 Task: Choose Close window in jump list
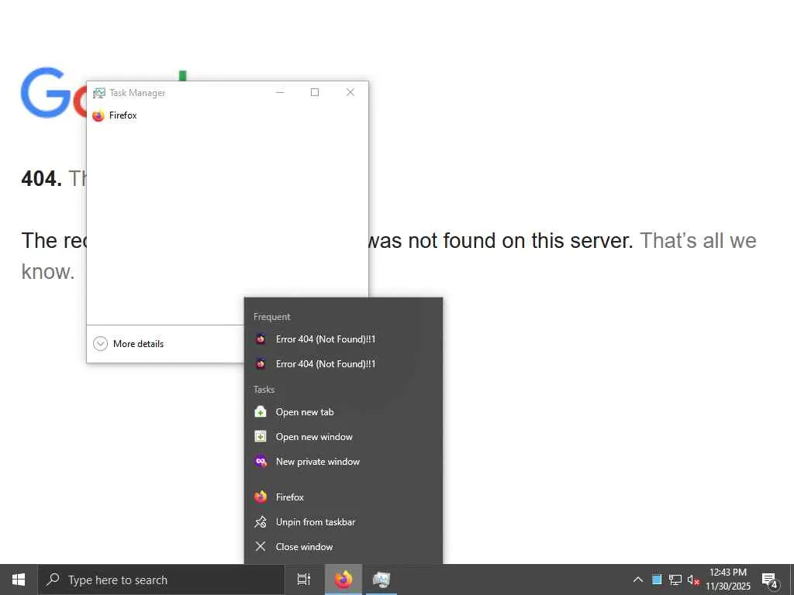tap(343, 546)
